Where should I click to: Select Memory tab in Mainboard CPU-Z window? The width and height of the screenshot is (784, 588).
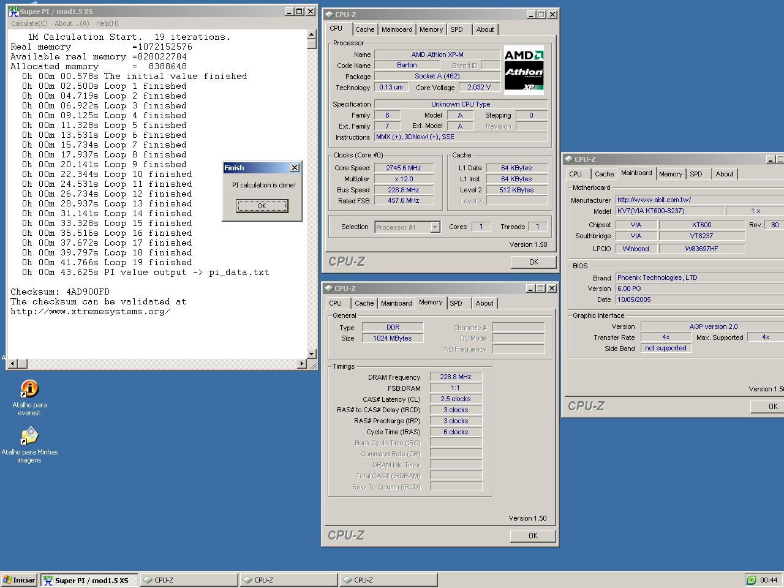click(x=671, y=174)
